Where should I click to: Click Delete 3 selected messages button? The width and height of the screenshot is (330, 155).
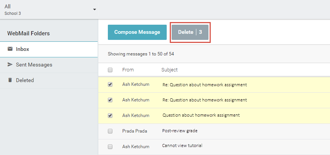[190, 32]
